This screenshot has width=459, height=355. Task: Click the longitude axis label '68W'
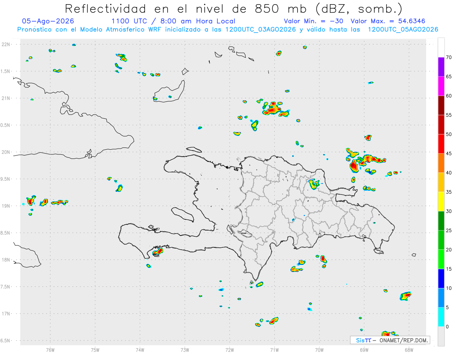click(409, 349)
